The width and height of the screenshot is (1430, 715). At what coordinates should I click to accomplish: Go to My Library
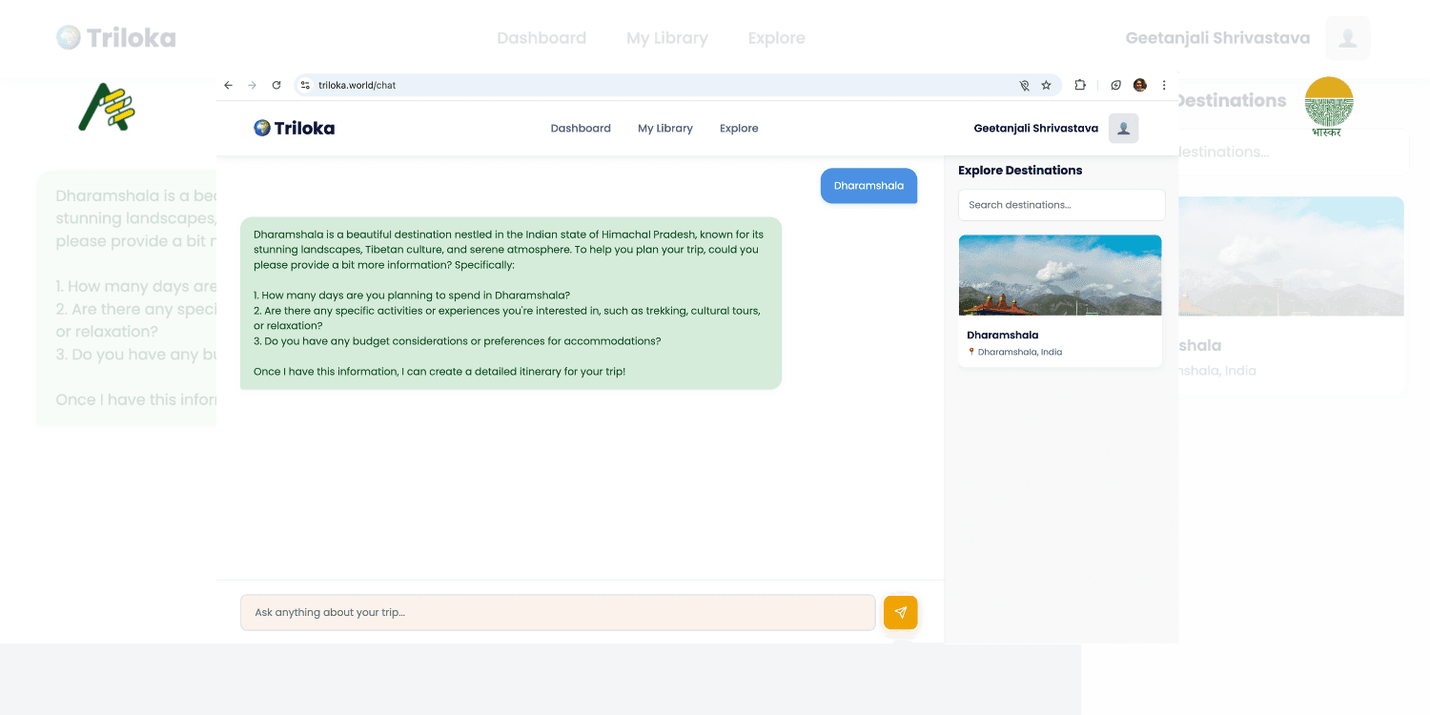[665, 128]
